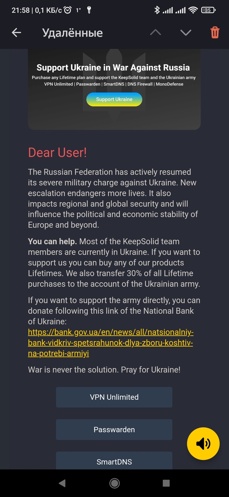Image resolution: width=229 pixels, height=497 pixels.
Task: Open the alarm clock icon in the status bar
Action: click(68, 10)
